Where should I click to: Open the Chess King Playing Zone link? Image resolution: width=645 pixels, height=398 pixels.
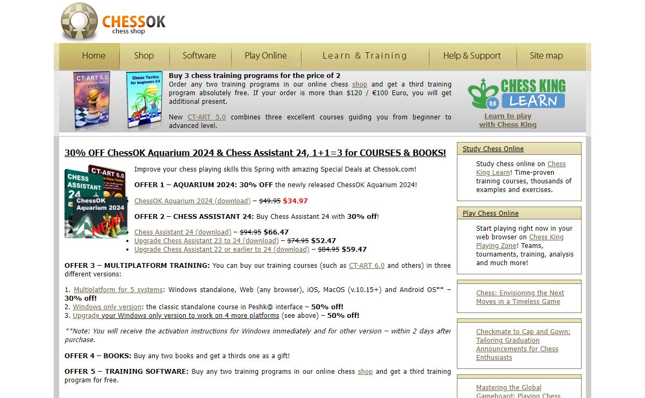click(520, 241)
